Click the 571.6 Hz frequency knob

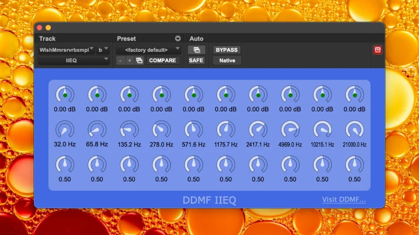(x=193, y=130)
